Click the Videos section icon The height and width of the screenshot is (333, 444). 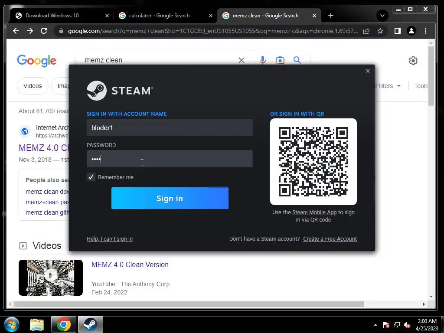(23, 246)
